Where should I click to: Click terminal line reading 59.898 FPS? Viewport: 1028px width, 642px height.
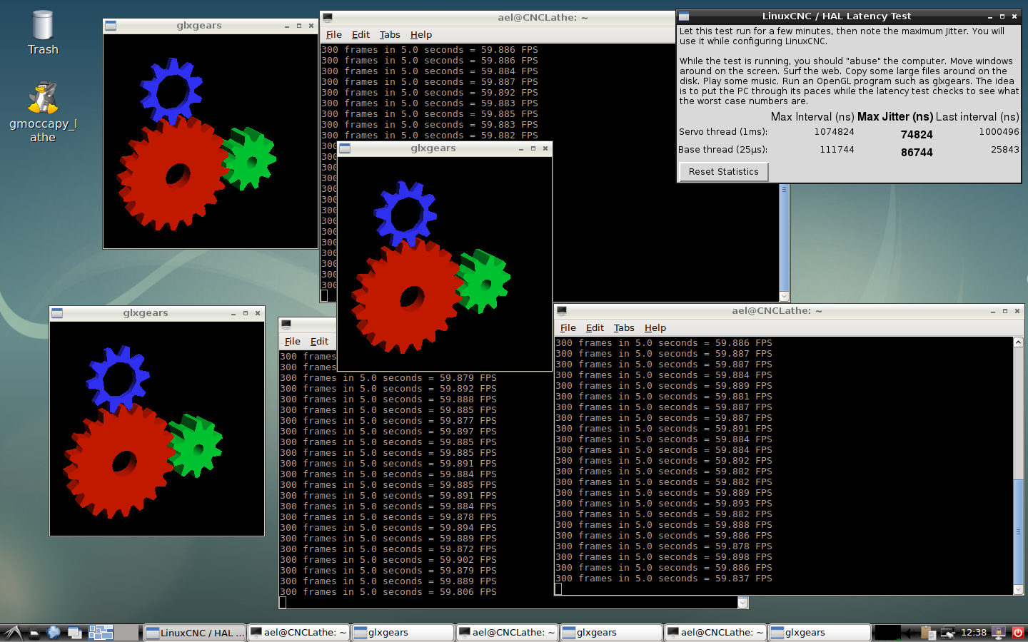tap(664, 557)
